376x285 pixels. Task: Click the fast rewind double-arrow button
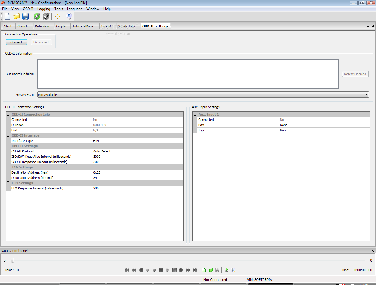[134, 270]
